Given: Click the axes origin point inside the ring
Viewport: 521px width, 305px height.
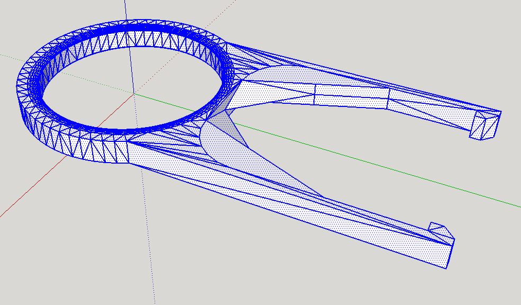Looking at the screenshot, I should (134, 94).
